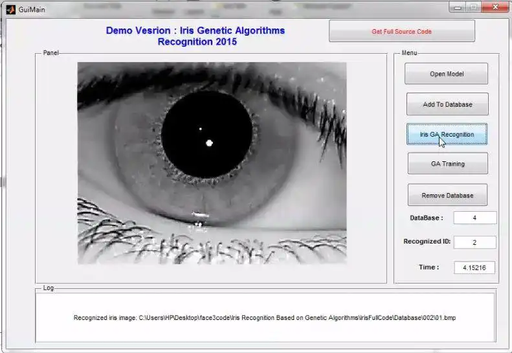512x353 pixels.
Task: Select the Time value field
Action: coord(474,268)
